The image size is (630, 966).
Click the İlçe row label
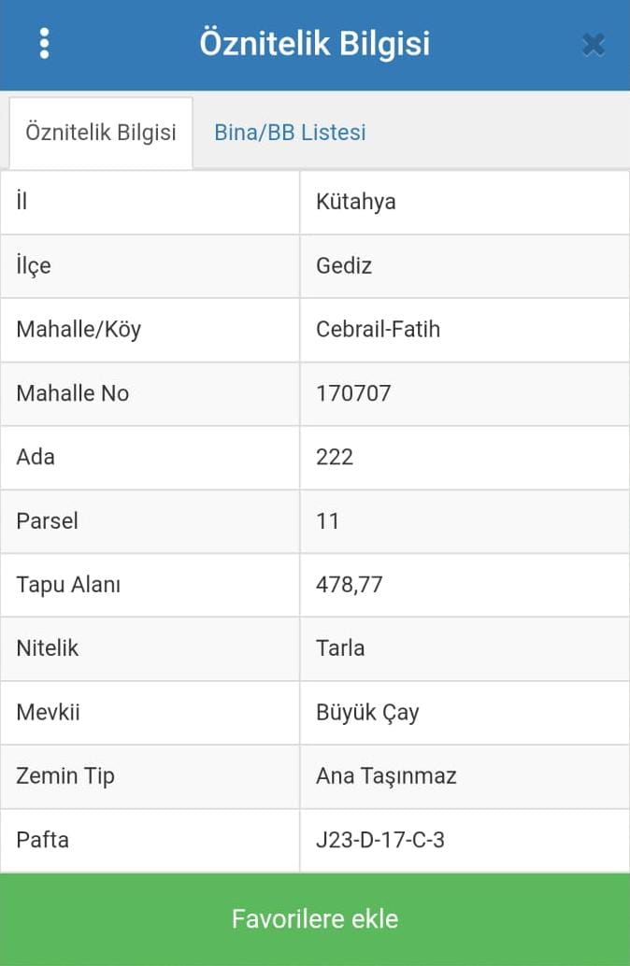point(34,266)
